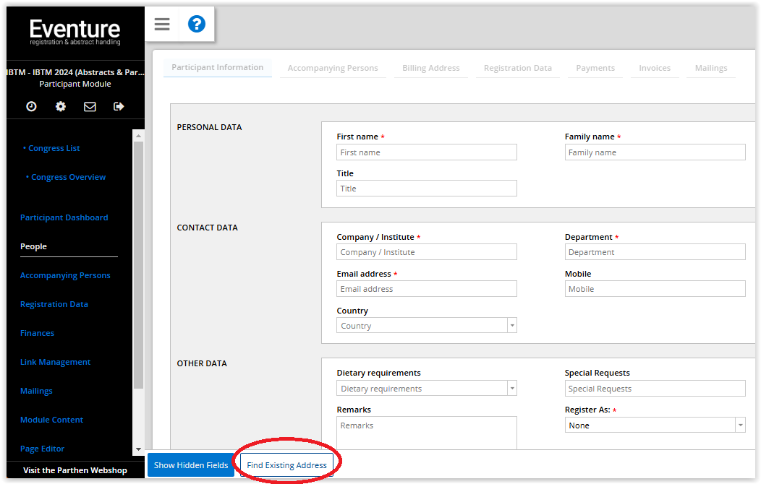The width and height of the screenshot is (761, 484).
Task: Switch to Invoices tab
Action: 654,69
